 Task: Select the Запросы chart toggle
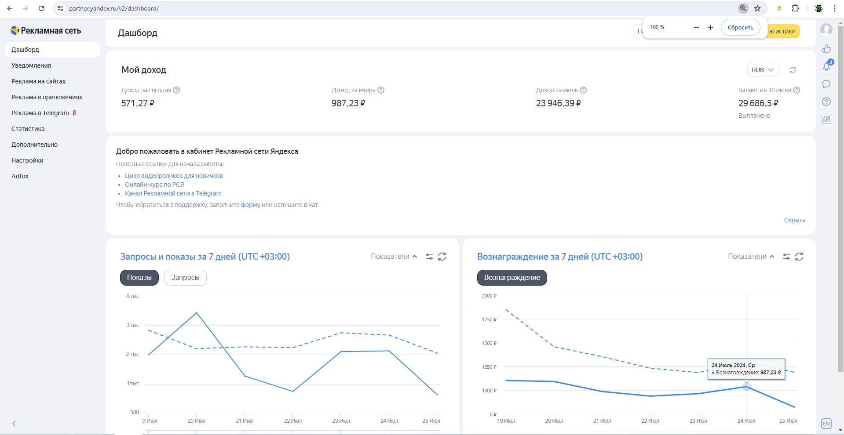click(185, 277)
